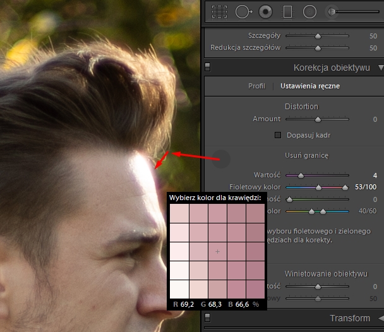This screenshot has width=384, height=332.
Task: Click the green amount slider handle
Action: pyautogui.click(x=289, y=199)
